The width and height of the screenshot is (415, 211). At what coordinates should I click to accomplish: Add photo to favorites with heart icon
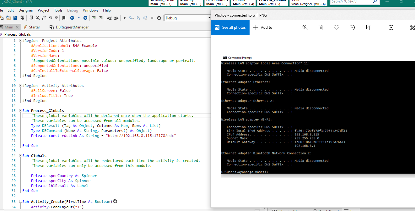(337, 28)
